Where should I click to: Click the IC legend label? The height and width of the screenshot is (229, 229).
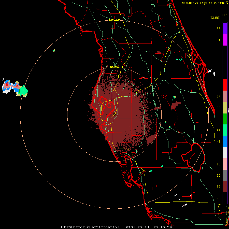point(218,164)
